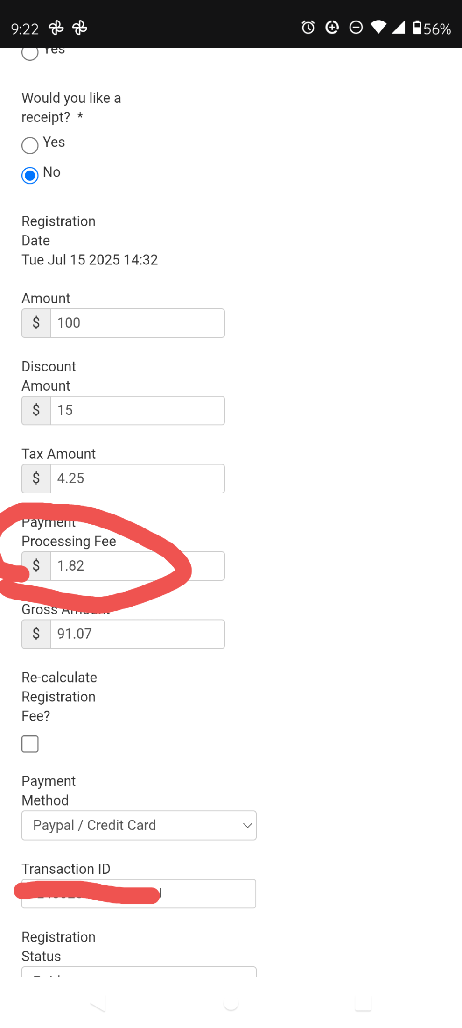Open the Payment Method dropdown

click(x=139, y=825)
